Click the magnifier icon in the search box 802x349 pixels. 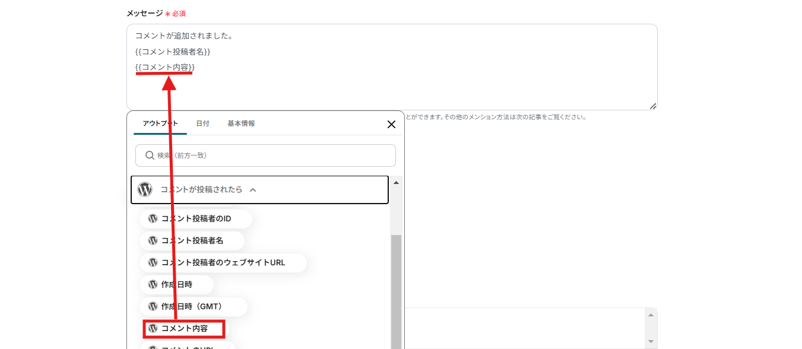150,156
